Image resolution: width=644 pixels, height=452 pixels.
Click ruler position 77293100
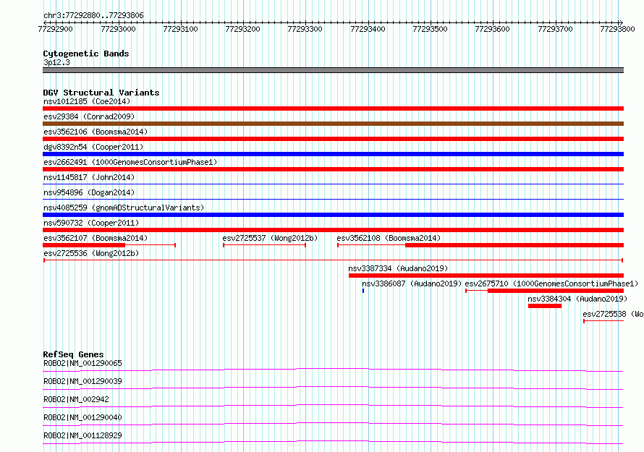[180, 29]
